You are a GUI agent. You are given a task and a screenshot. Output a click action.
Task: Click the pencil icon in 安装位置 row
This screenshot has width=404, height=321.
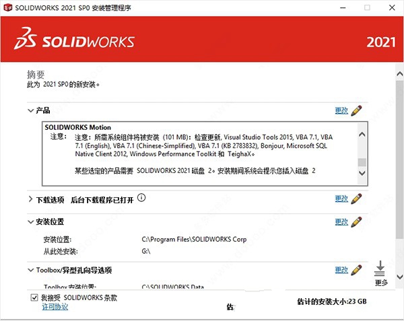click(356, 222)
